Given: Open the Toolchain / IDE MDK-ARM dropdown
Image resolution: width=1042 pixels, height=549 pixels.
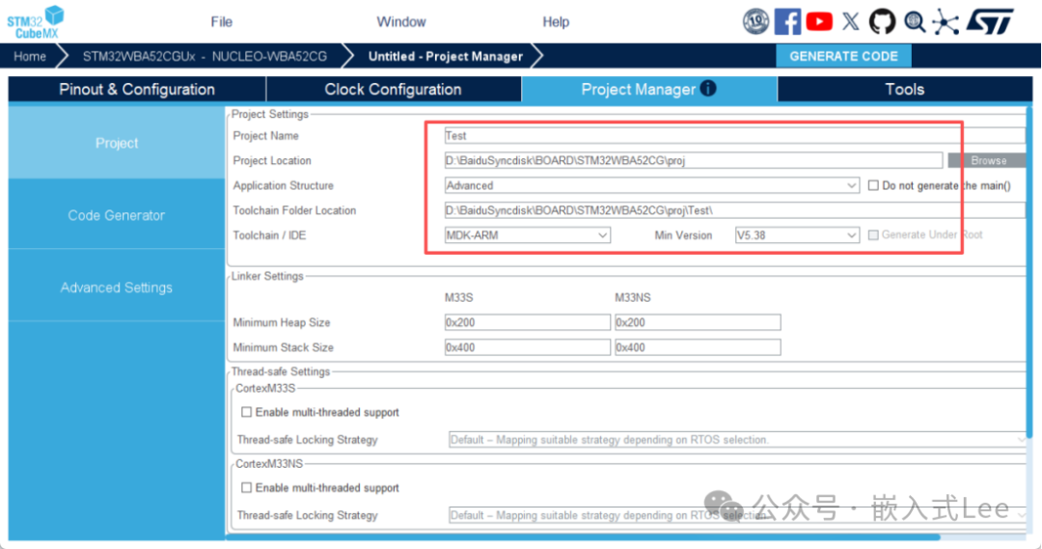Looking at the screenshot, I should [x=527, y=235].
